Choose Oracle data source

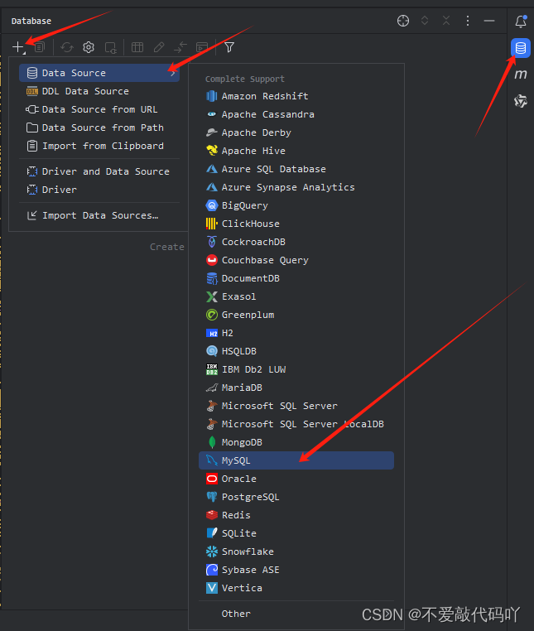click(296, 479)
